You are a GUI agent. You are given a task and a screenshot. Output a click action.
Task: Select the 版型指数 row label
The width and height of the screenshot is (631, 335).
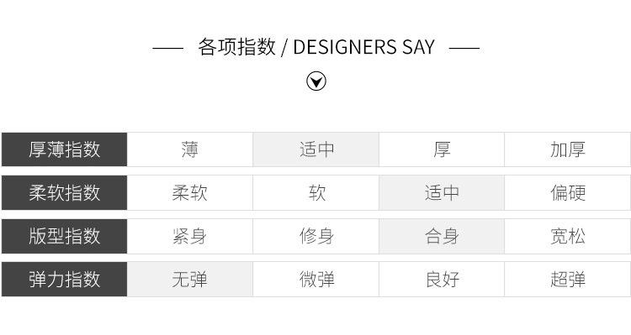[x=65, y=236]
